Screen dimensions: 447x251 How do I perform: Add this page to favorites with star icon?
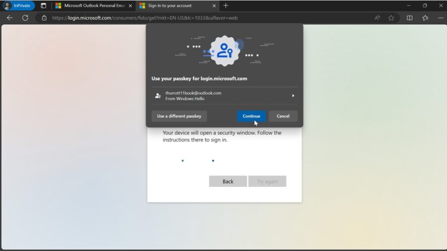coord(391,18)
